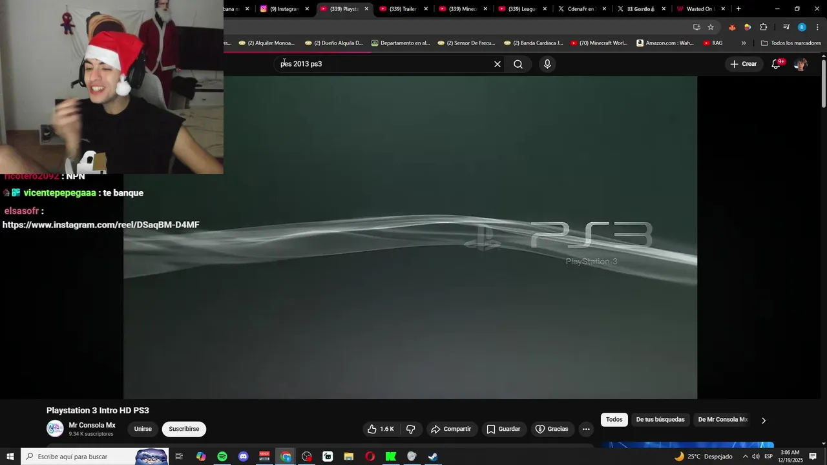Open Chrome extensions puzzle icon

point(764,27)
